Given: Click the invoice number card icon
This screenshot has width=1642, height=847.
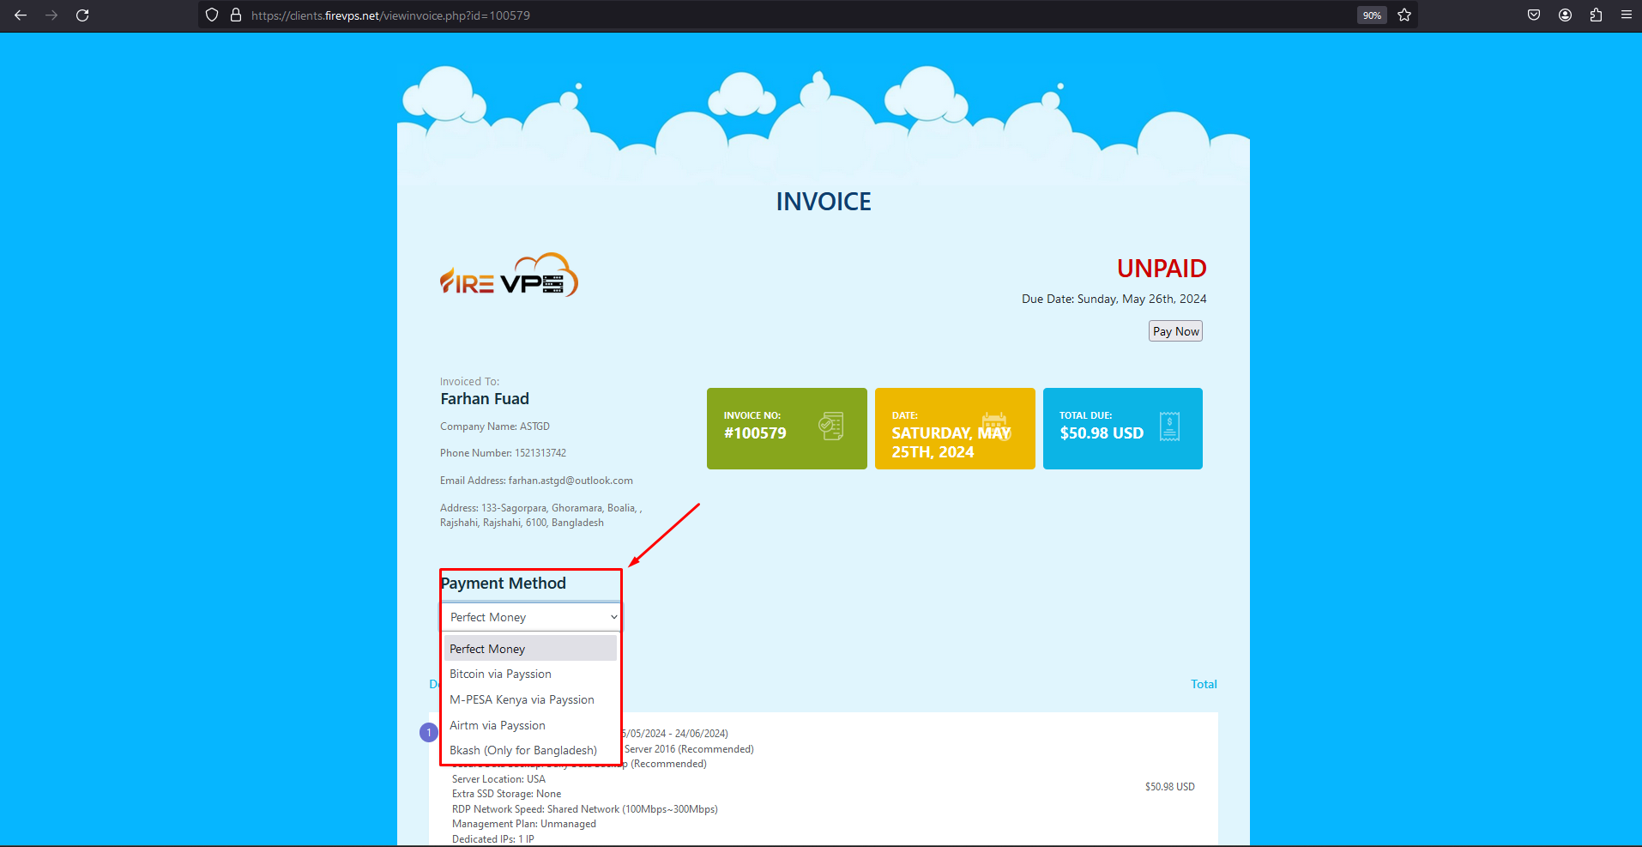Looking at the screenshot, I should click(831, 426).
